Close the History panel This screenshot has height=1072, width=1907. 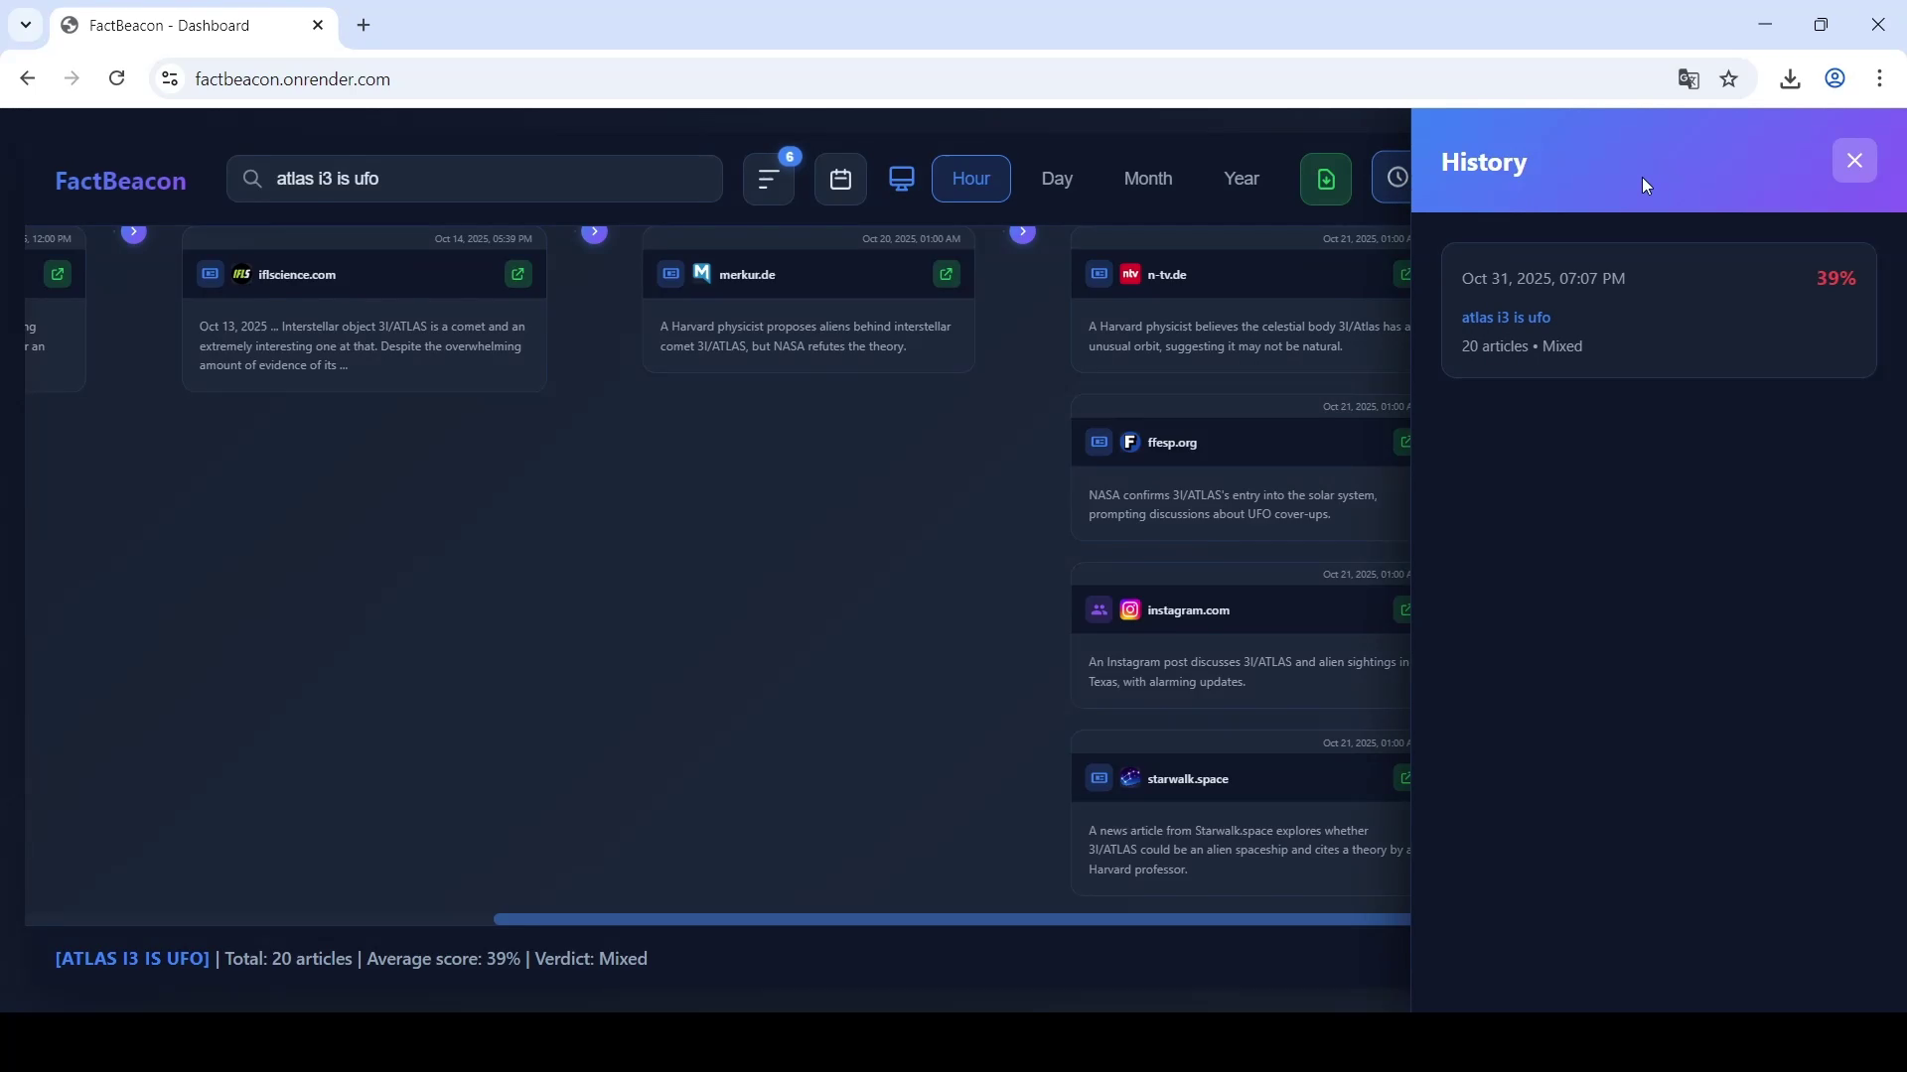pyautogui.click(x=1854, y=161)
